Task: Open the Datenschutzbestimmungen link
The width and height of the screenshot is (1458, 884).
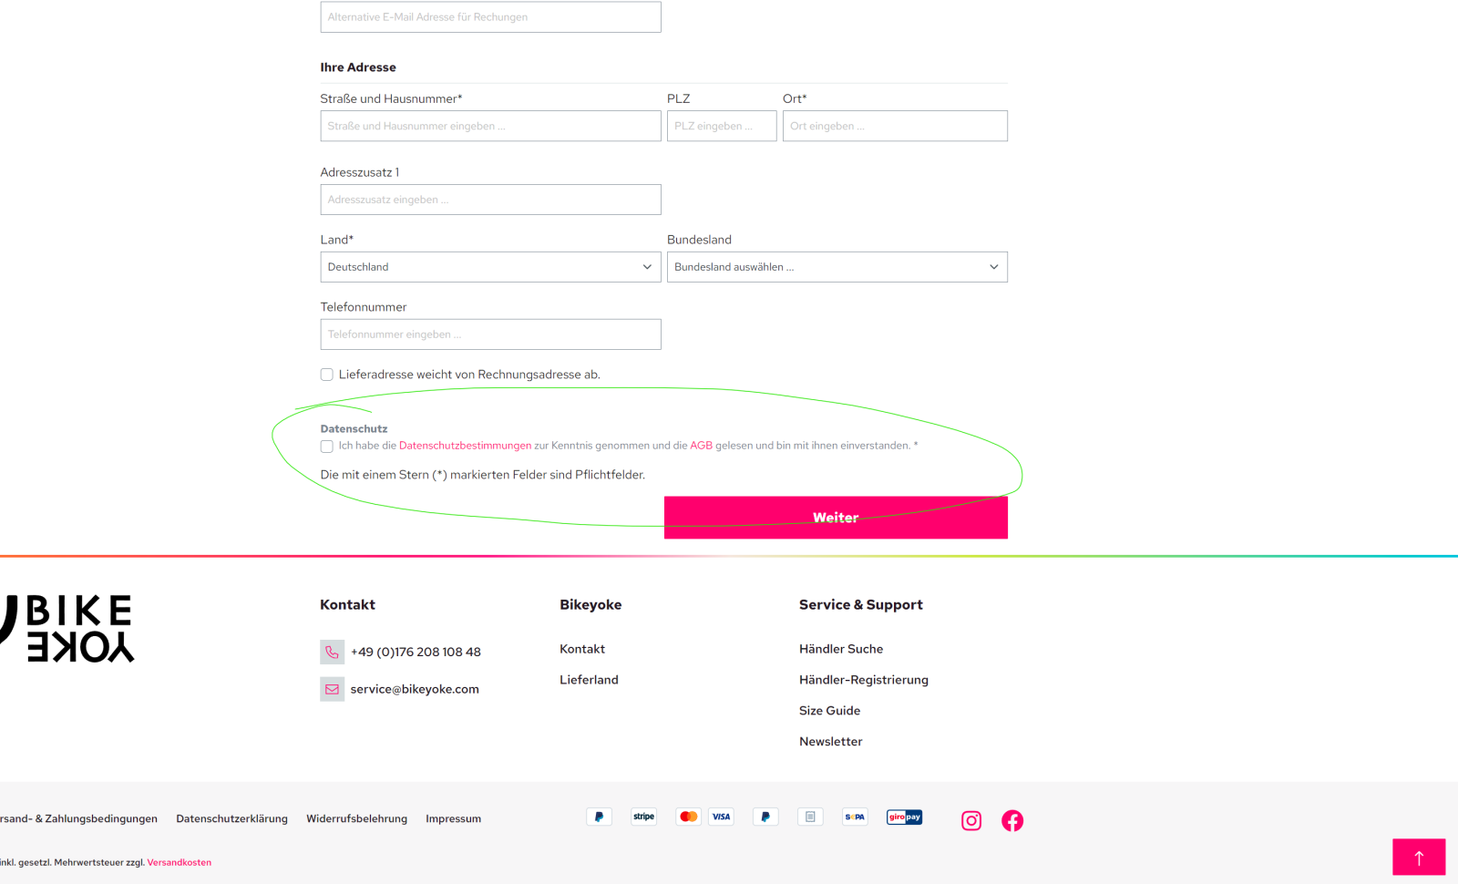Action: (465, 446)
